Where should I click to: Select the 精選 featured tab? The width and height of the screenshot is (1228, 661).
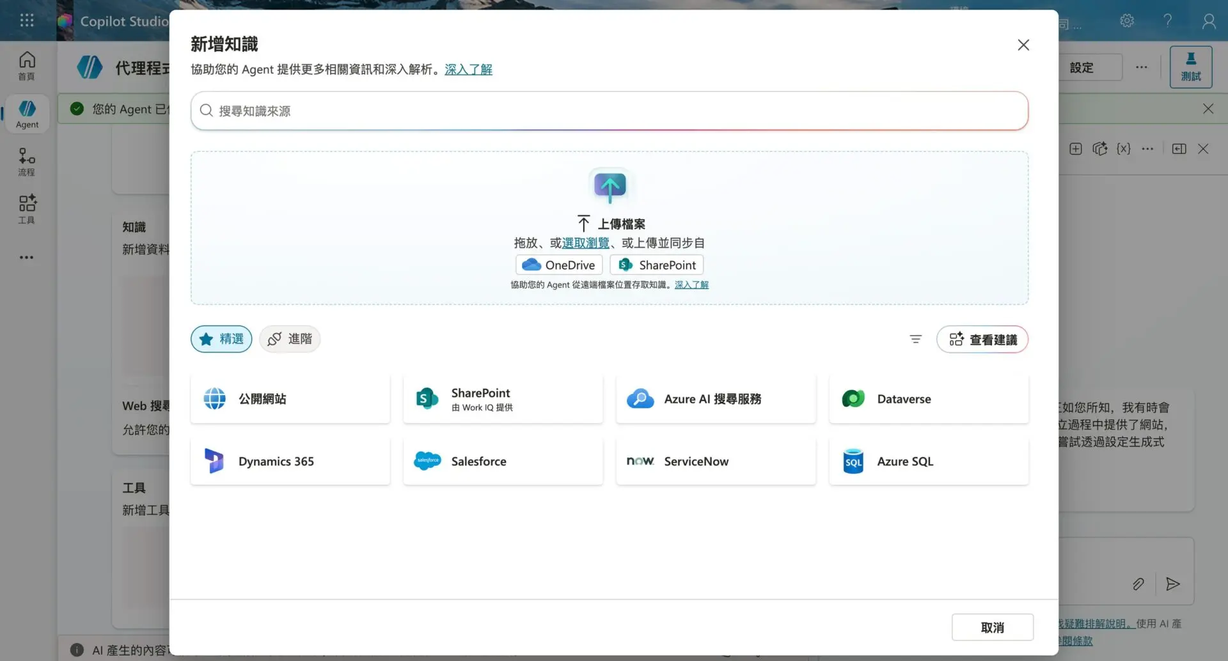(221, 339)
